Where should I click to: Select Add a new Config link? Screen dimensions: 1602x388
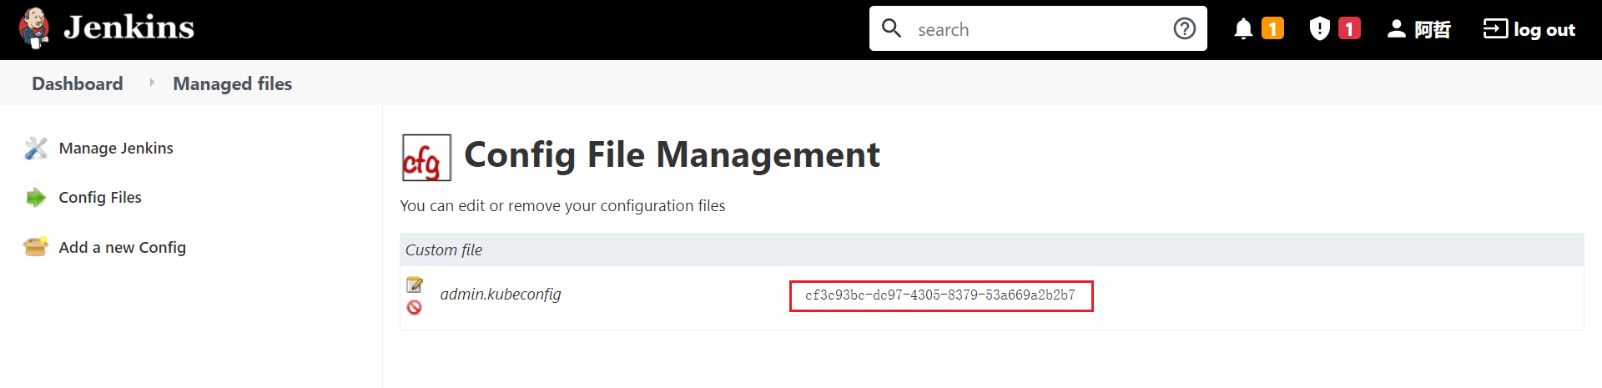[123, 248]
